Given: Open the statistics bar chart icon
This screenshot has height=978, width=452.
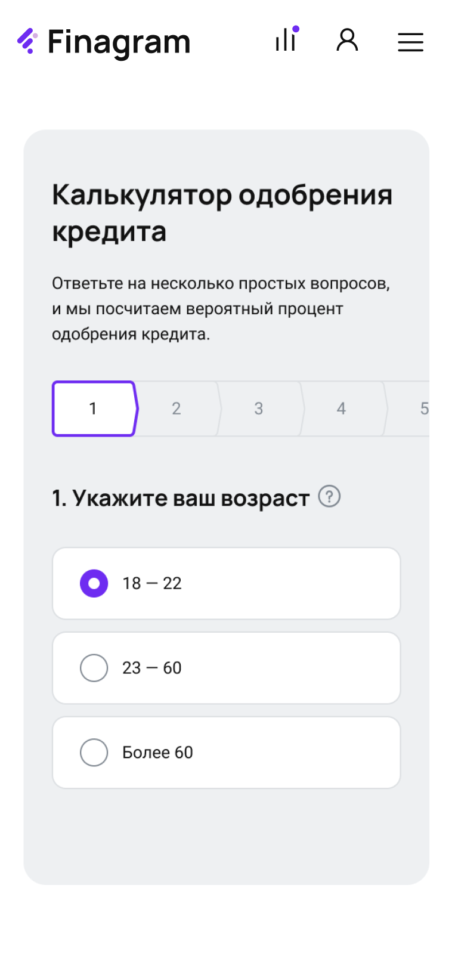Looking at the screenshot, I should [285, 41].
